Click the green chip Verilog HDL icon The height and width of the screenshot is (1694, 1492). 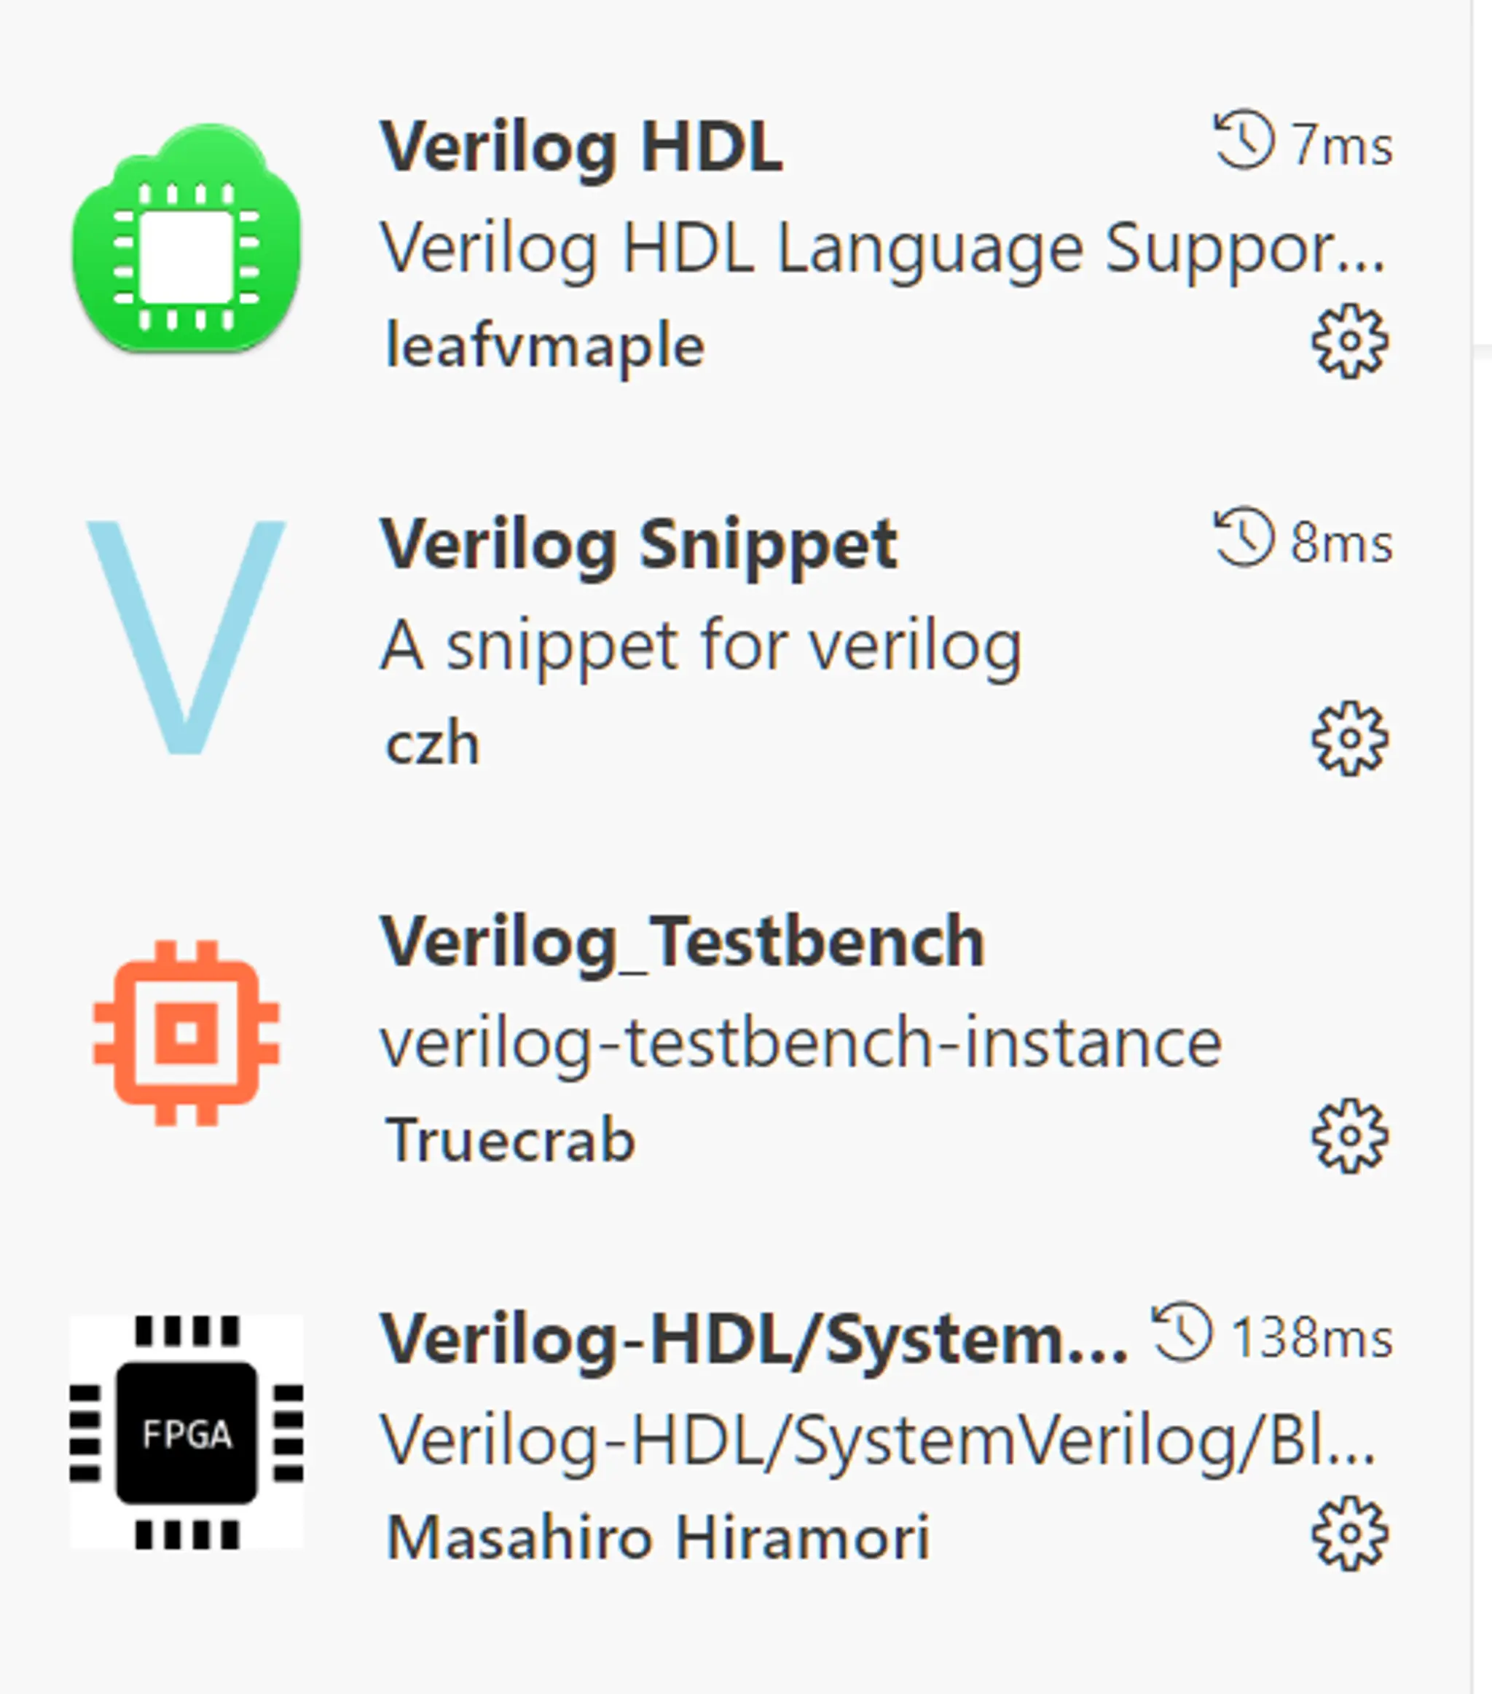tap(186, 239)
